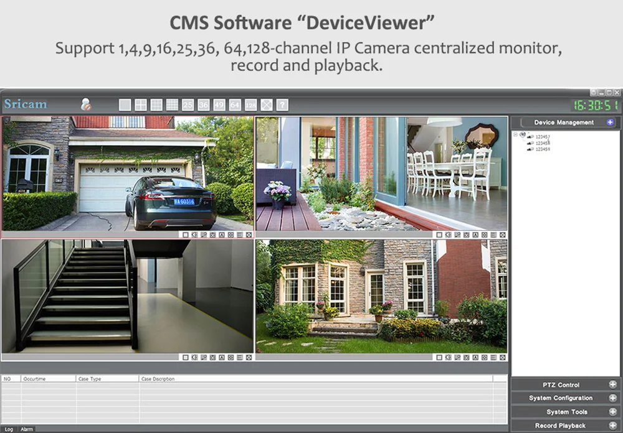Click the list-lines icon under the staircase camera
This screenshot has width=623, height=433.
click(x=240, y=358)
